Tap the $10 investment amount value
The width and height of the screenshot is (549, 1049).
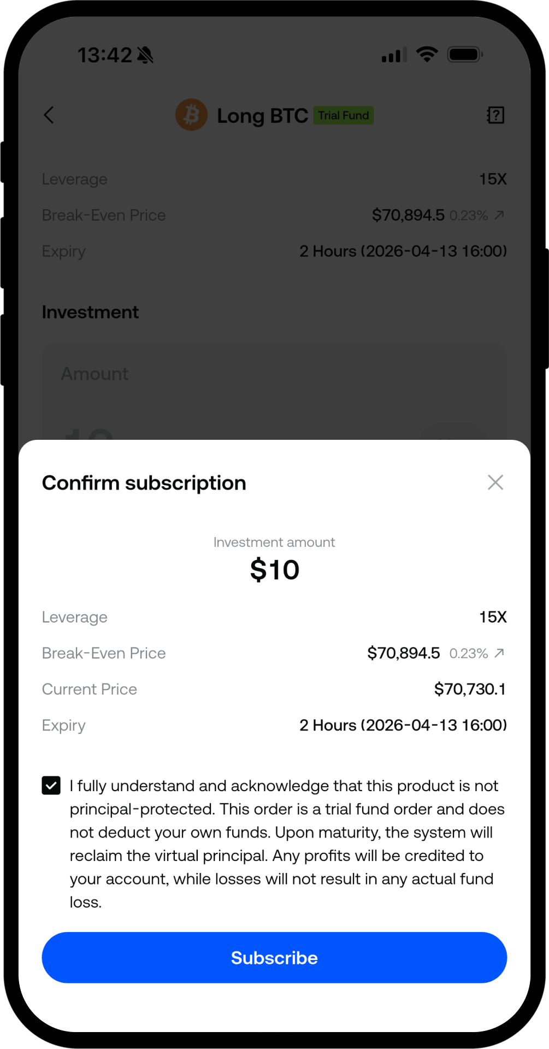(275, 570)
